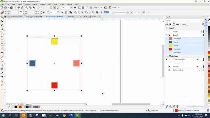Open Chrome from the Windows taskbar
The width and height of the screenshot is (210, 118).
[x=64, y=115]
